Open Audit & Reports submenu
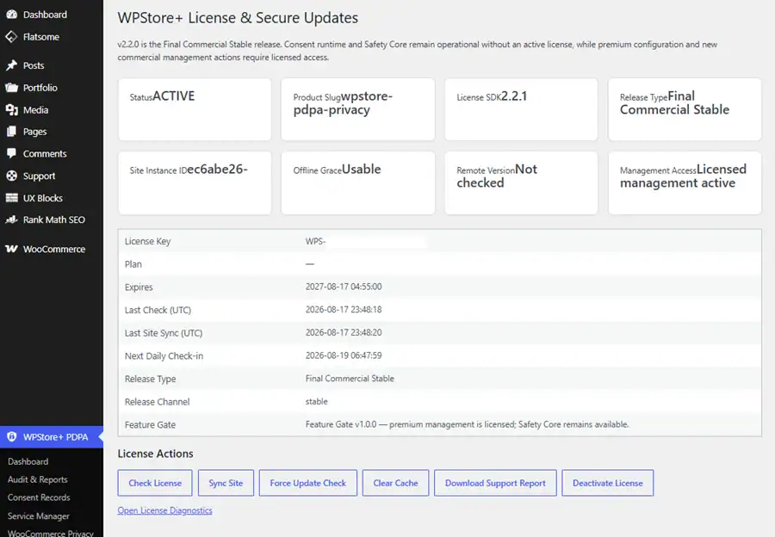Screen dimensions: 775x537 [38, 479]
